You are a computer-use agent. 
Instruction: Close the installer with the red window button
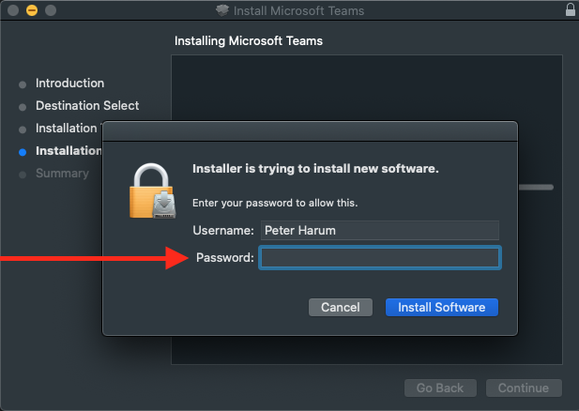point(13,11)
